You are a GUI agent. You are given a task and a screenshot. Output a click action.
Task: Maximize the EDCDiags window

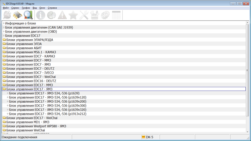coord(239,3)
